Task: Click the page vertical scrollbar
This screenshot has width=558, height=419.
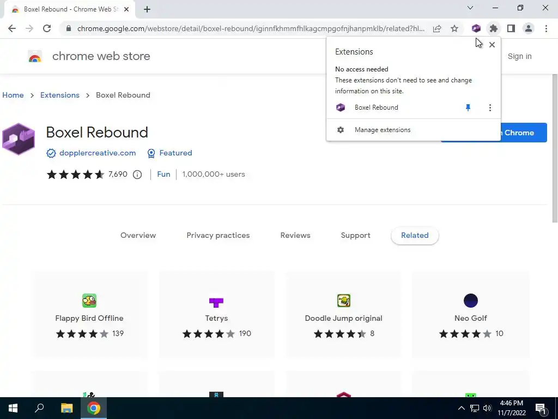Action: [555, 148]
